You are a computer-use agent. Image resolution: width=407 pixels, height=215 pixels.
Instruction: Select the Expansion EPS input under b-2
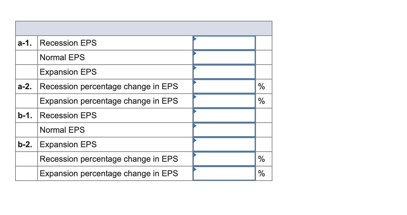coord(224,144)
